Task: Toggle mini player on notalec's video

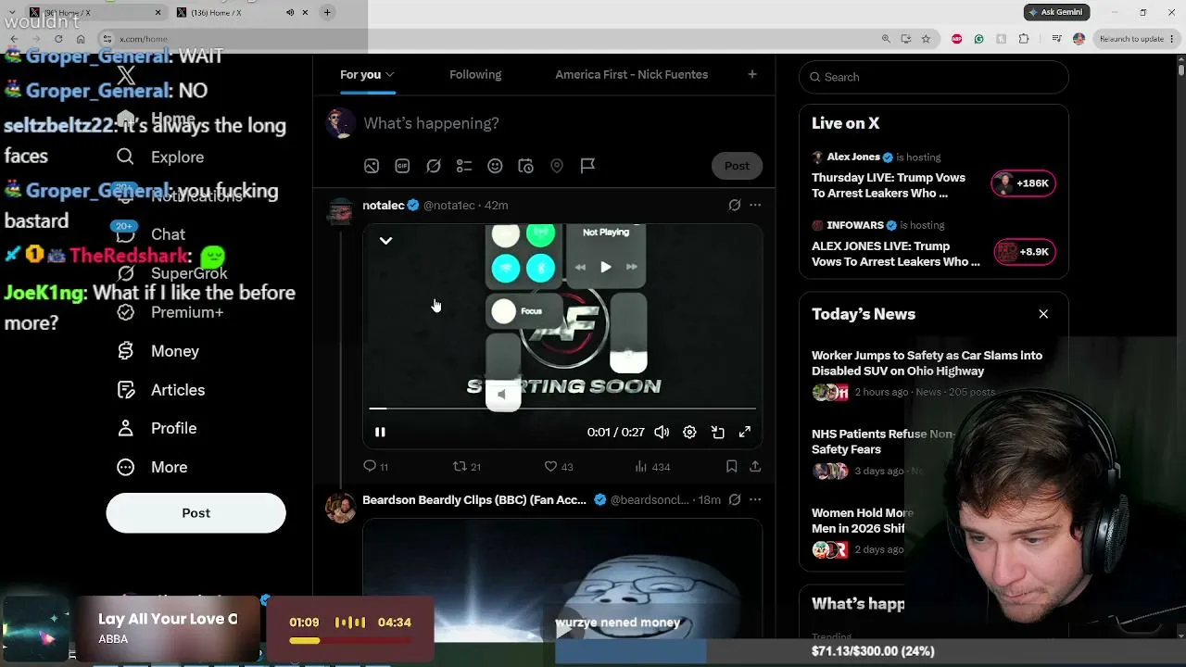Action: [x=717, y=432]
